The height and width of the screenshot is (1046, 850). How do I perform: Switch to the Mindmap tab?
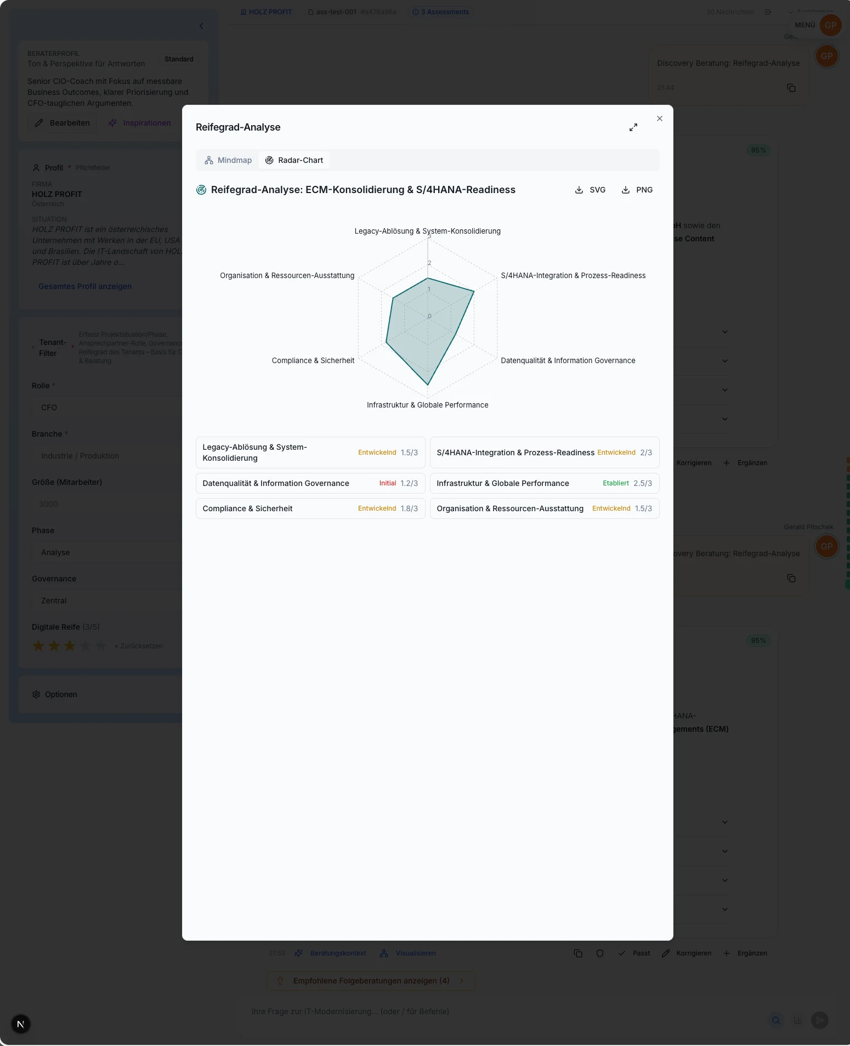point(228,160)
